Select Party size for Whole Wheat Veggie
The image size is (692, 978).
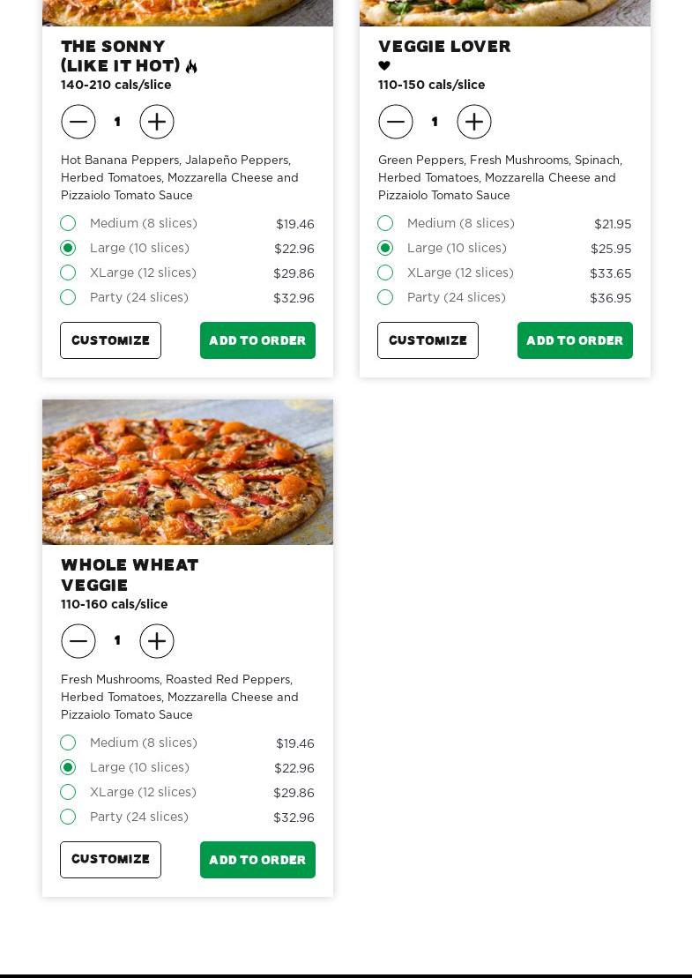pos(68,817)
